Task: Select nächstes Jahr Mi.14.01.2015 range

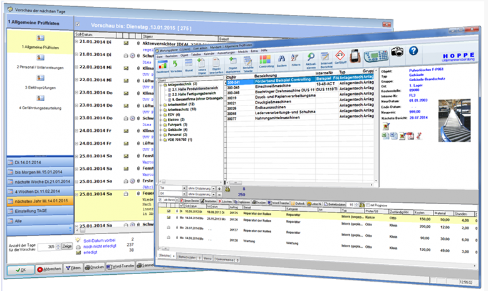Action: point(40,201)
